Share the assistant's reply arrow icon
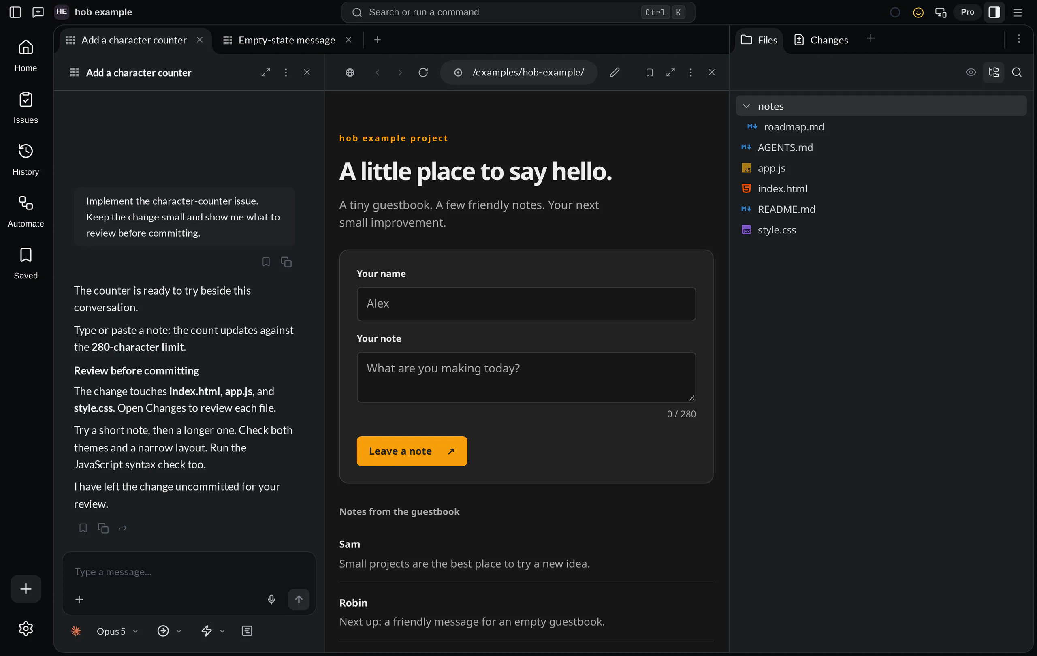The image size is (1037, 656). tap(123, 528)
